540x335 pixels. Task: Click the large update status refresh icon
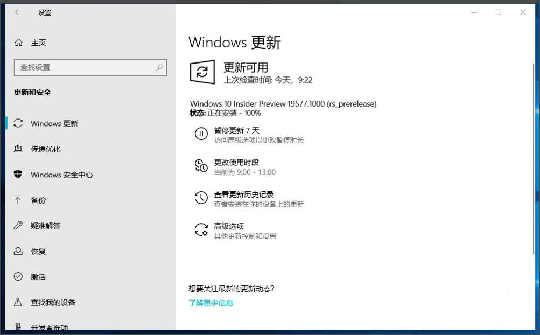202,72
